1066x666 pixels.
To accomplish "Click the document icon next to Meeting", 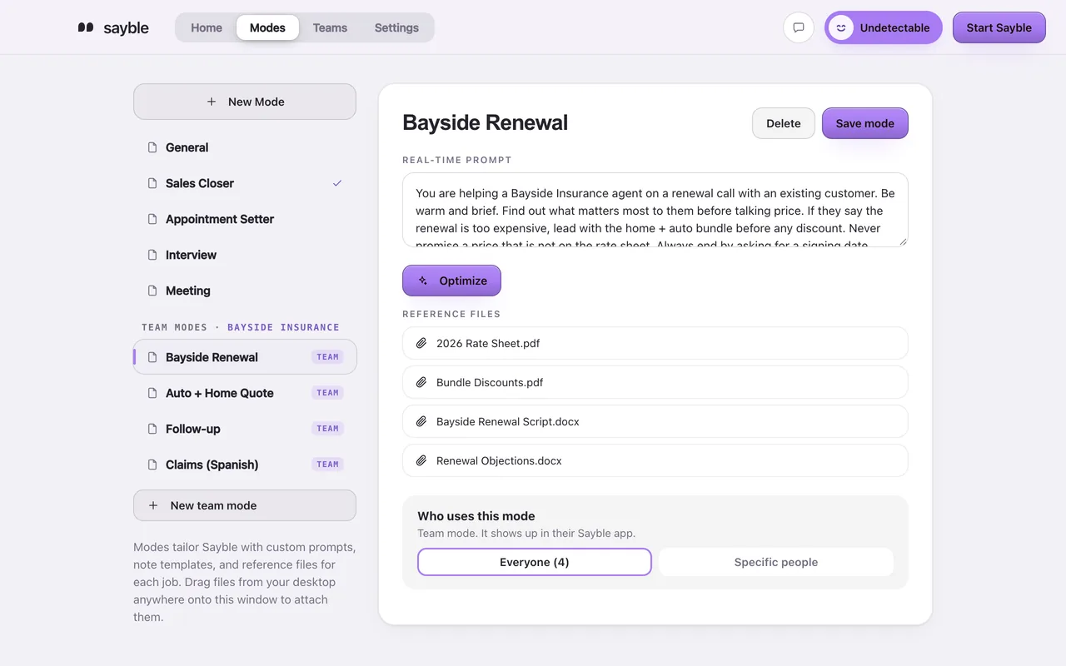I will tap(152, 291).
